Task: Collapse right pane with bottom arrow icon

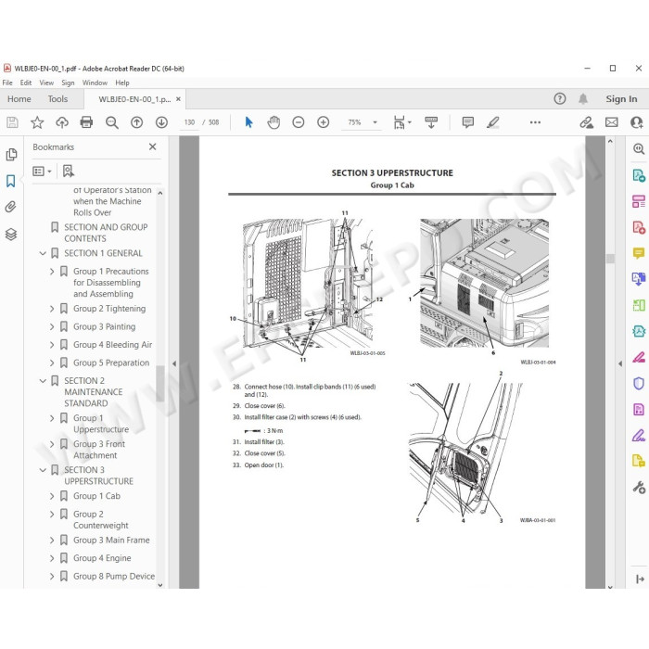Action: click(x=639, y=579)
